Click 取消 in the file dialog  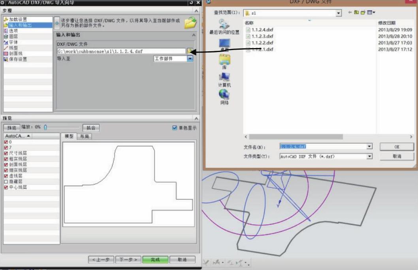[x=397, y=156]
